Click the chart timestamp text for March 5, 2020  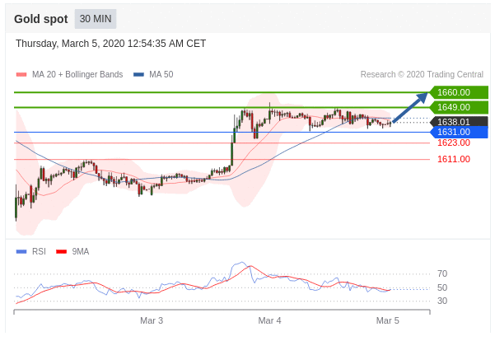coord(110,44)
